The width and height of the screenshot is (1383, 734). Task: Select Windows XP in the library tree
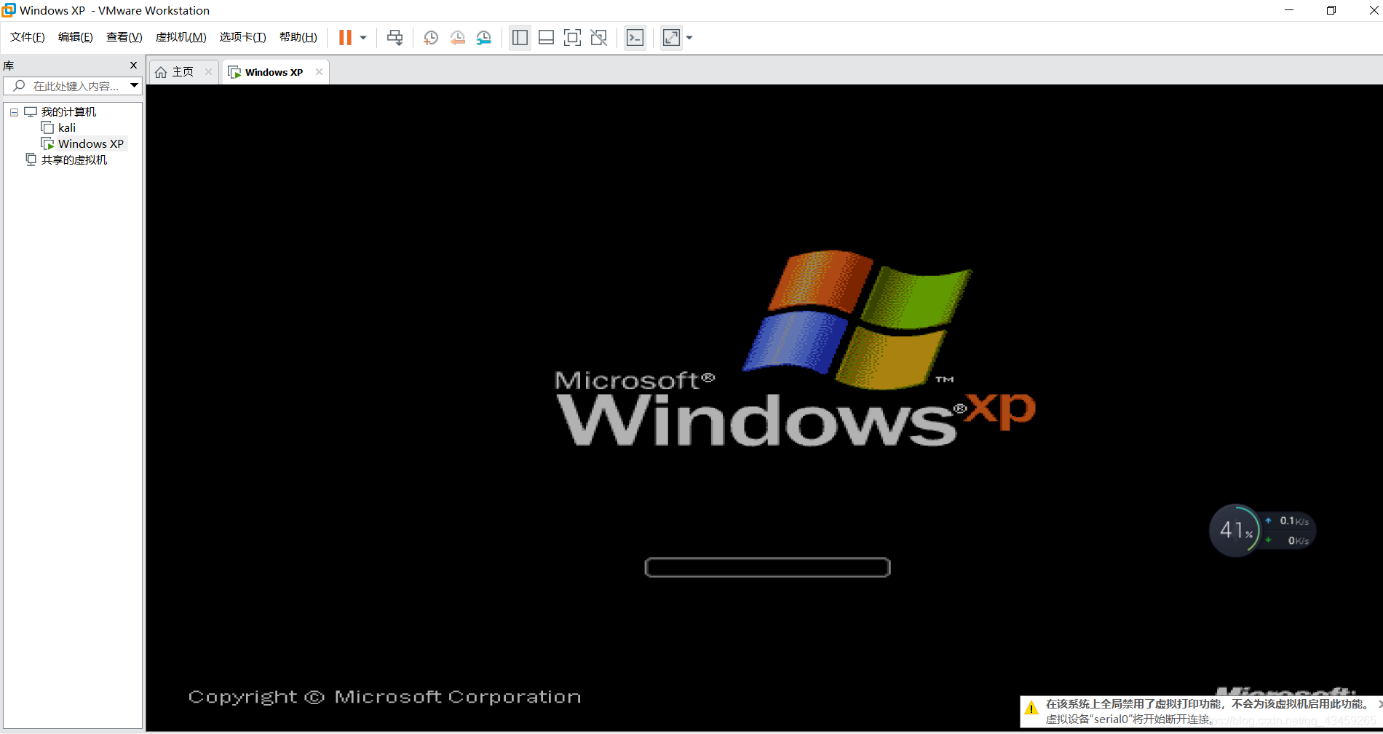tap(91, 144)
